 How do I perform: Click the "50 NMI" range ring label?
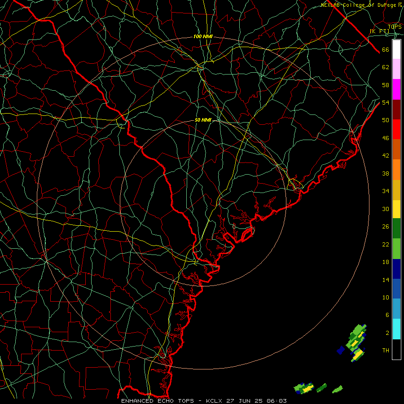(203, 120)
